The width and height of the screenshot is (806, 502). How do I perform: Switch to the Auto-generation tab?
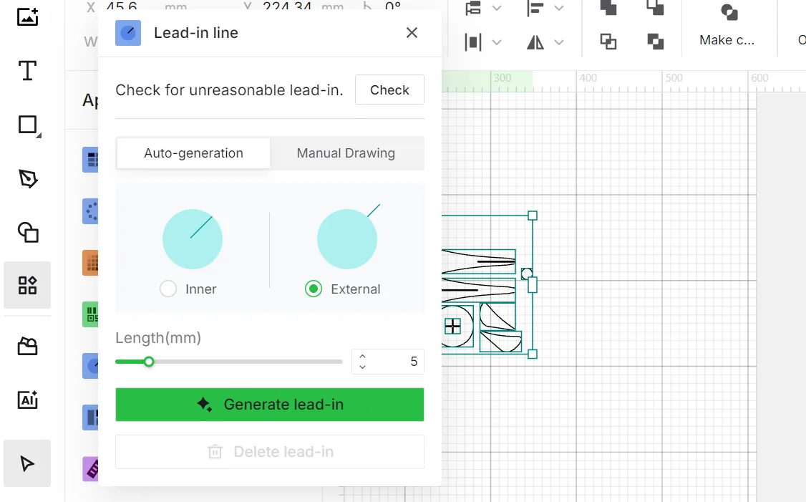click(193, 153)
